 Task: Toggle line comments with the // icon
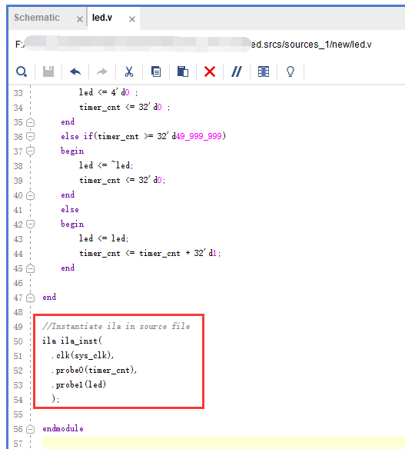[237, 72]
